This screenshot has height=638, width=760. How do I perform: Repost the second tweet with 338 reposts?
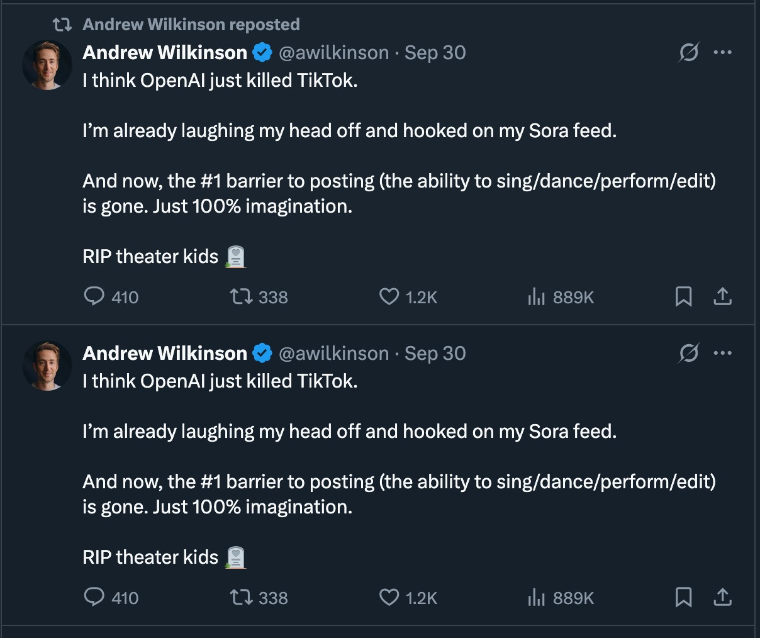coord(240,597)
